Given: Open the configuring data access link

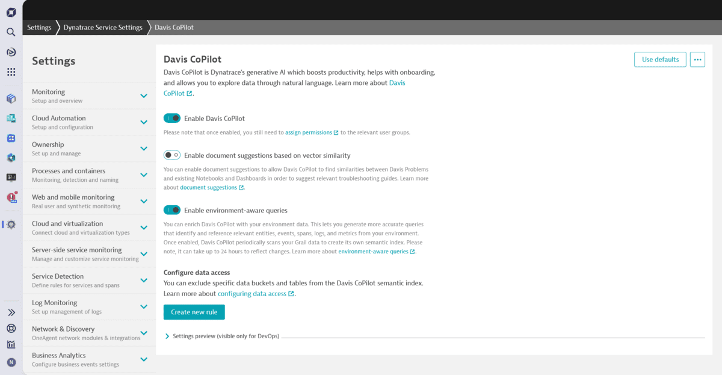Looking at the screenshot, I should pos(251,293).
